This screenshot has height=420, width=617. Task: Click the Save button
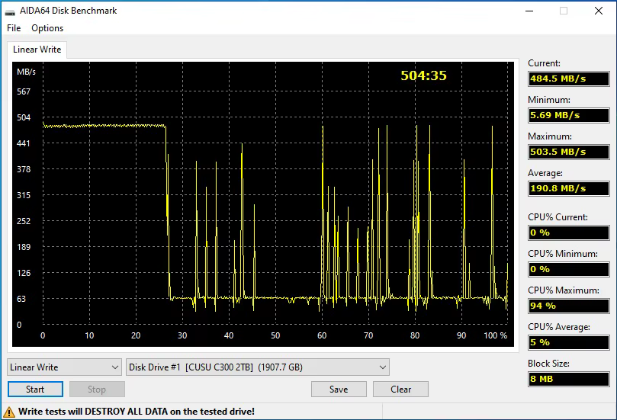click(339, 390)
